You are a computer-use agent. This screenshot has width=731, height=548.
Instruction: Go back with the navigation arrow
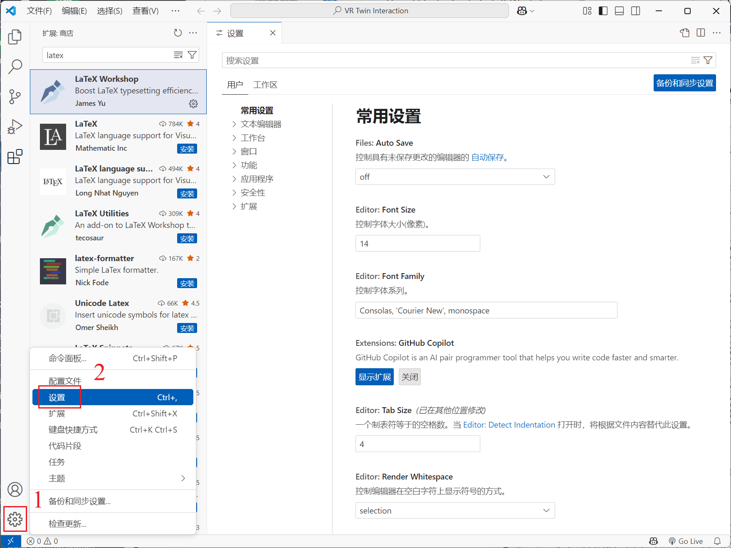tap(201, 11)
